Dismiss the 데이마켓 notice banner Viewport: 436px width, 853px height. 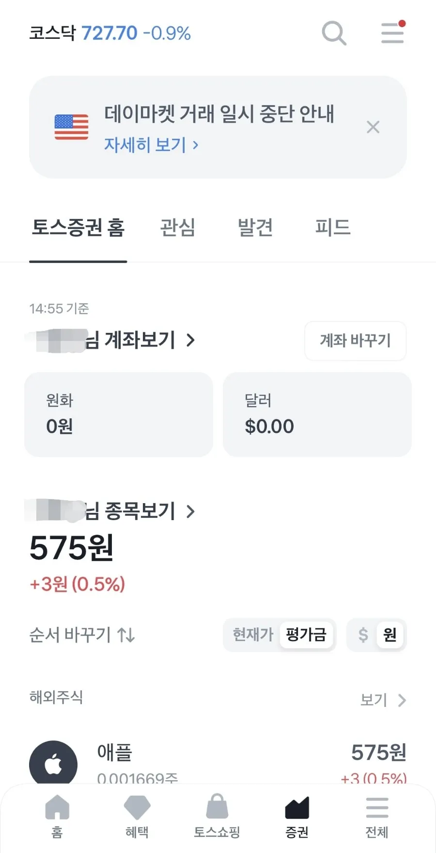tap(373, 127)
